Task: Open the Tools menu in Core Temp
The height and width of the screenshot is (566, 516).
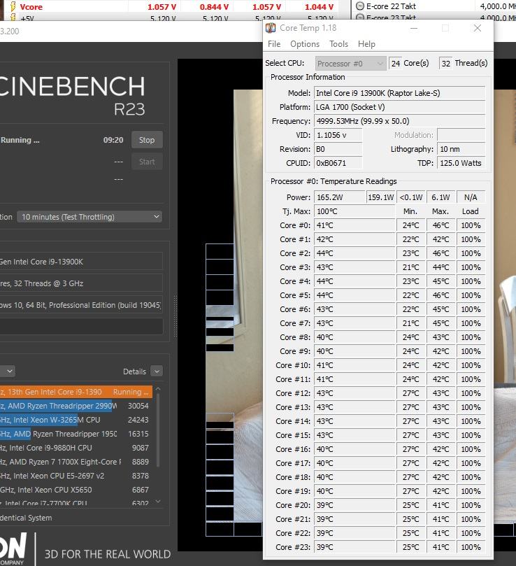Action: coord(338,44)
